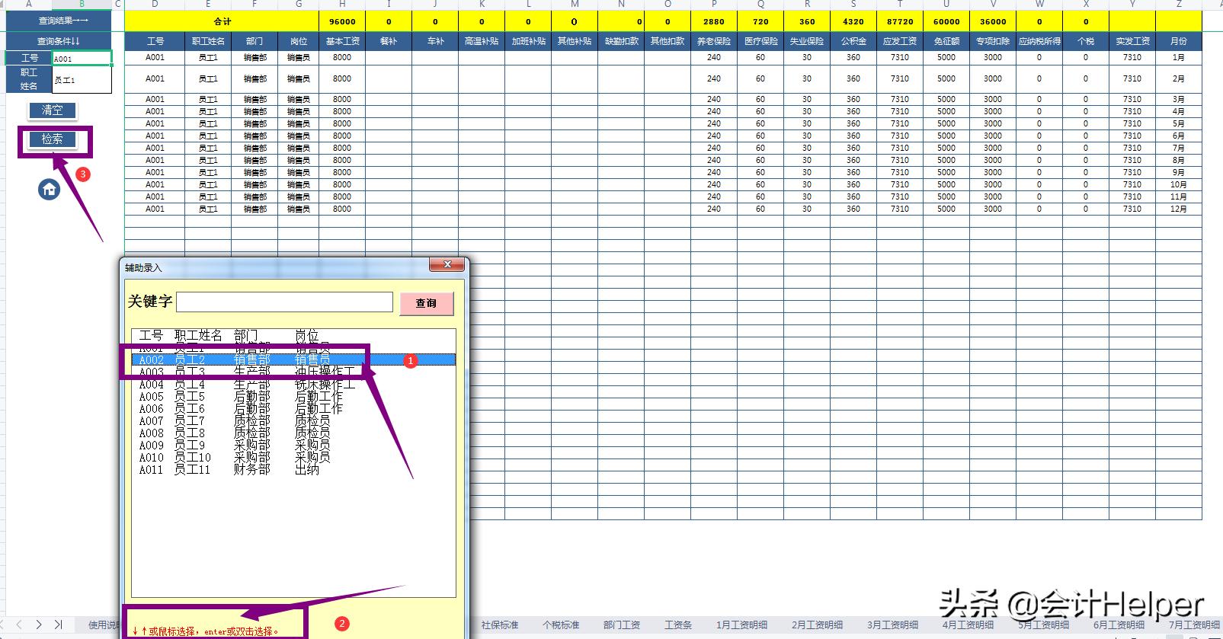Select the 4320 total cell
This screenshot has width=1223, height=639.
853,21
